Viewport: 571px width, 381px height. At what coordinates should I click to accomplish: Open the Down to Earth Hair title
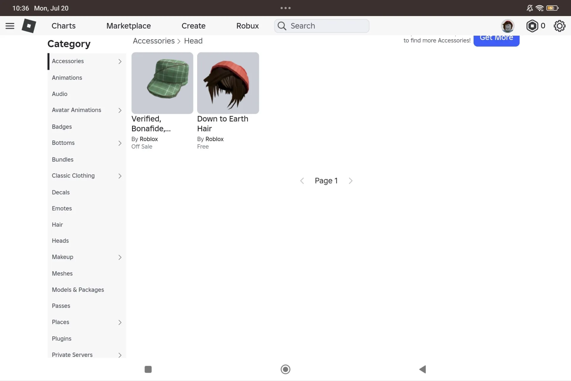click(223, 124)
